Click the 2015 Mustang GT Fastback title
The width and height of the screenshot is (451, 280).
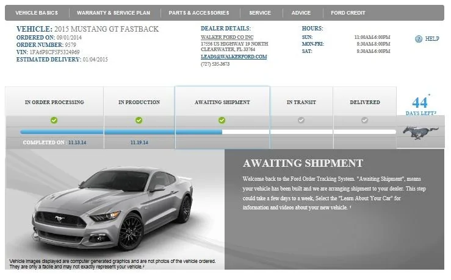(106, 29)
